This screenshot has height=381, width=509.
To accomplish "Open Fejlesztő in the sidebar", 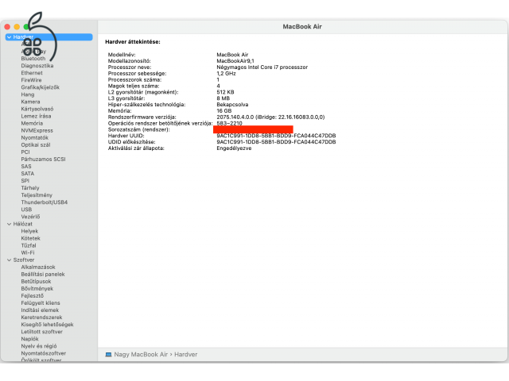I will 32,296.
